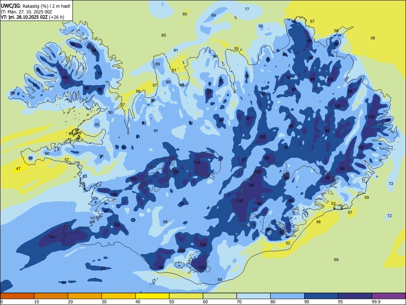Click the humidity value '56' on the map

pyautogui.click(x=138, y=91)
